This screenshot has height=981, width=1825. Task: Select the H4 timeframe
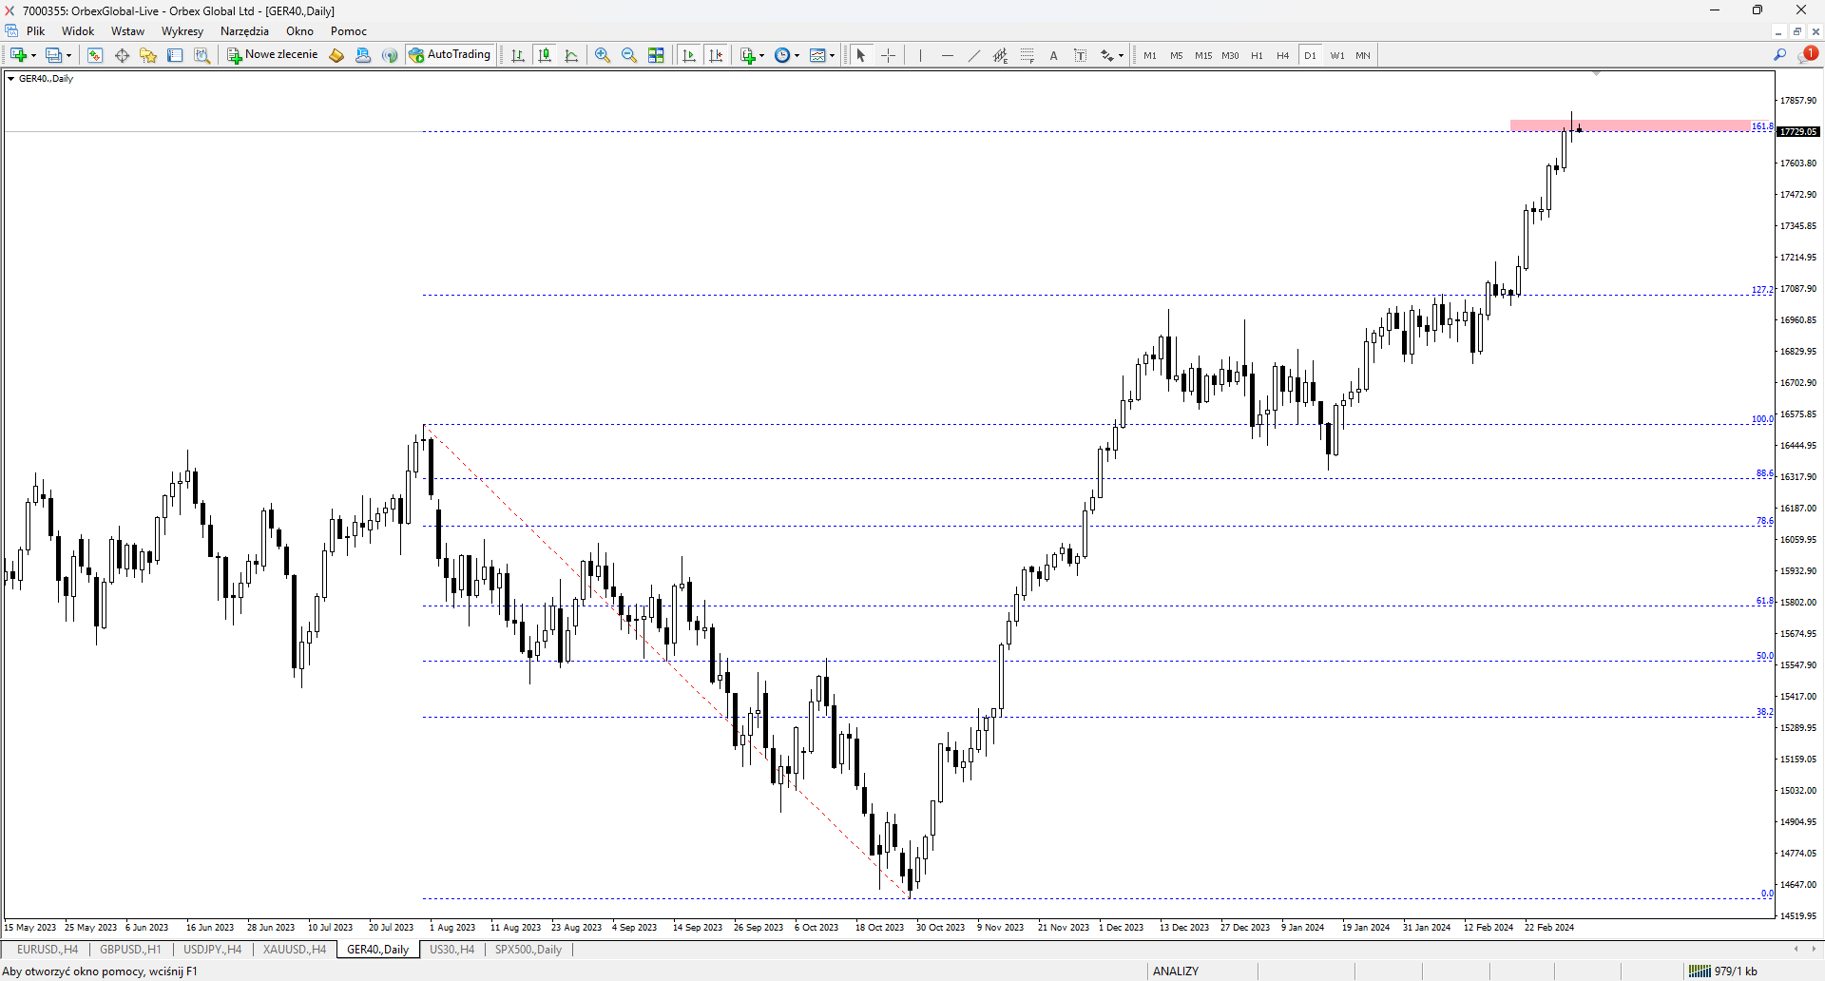pos(1282,55)
